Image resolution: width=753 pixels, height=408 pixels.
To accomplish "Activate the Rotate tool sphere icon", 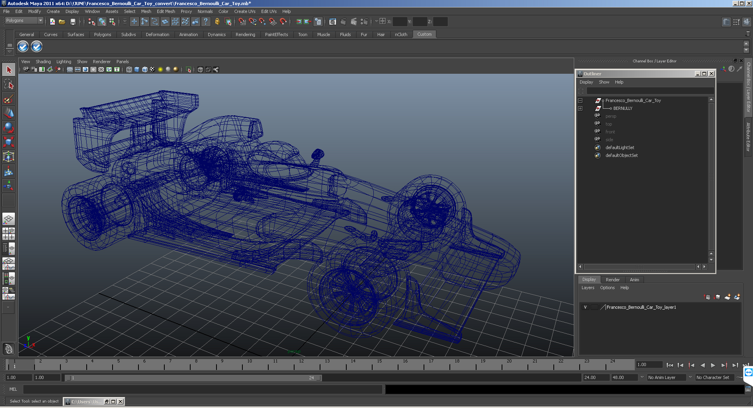I will coord(9,127).
